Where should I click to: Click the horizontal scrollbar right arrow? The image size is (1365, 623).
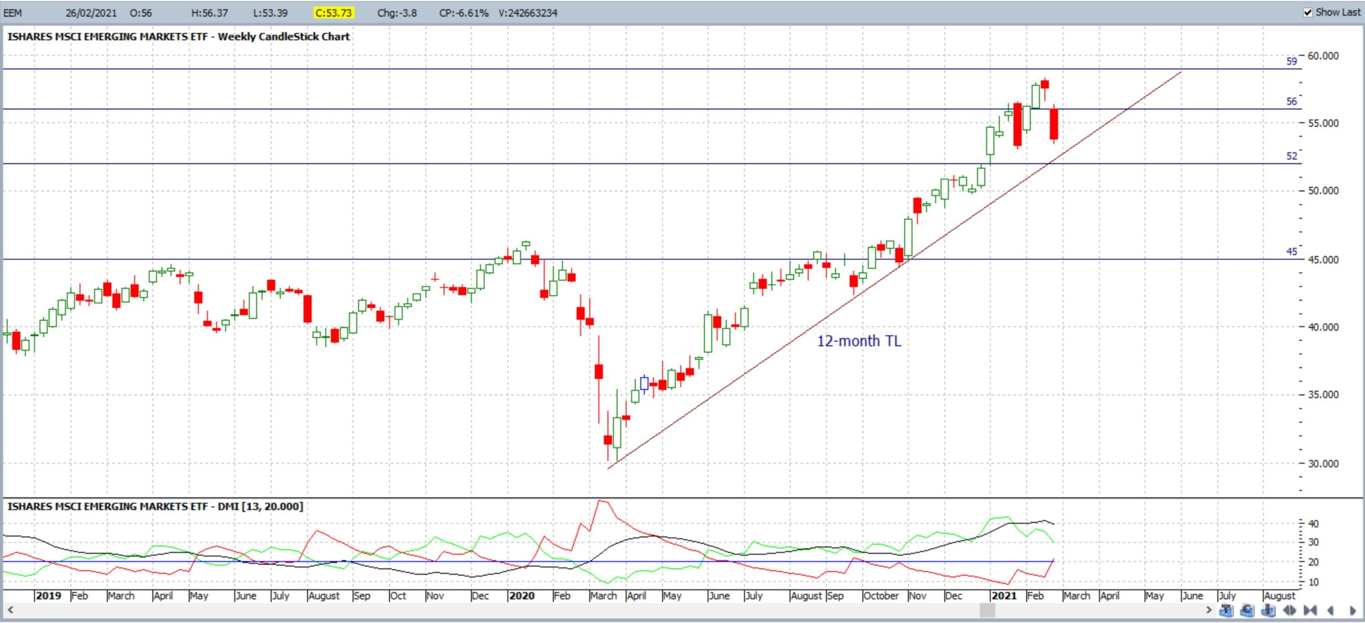click(x=1209, y=610)
